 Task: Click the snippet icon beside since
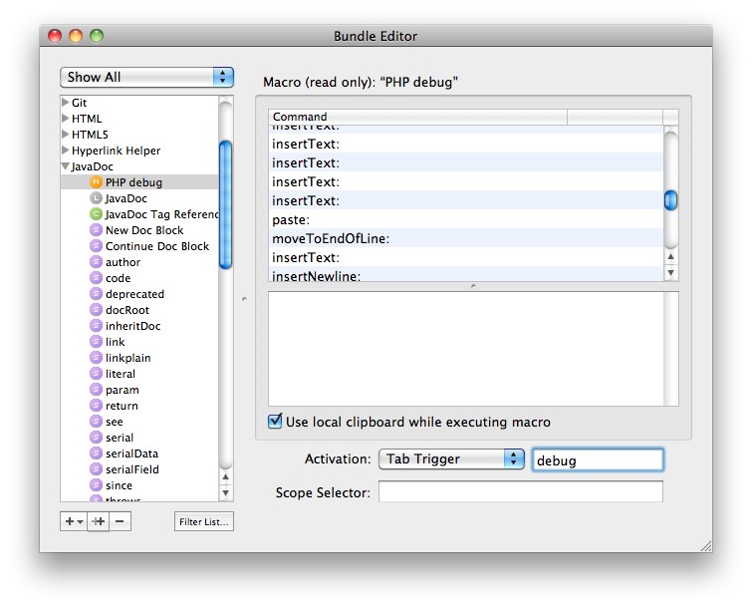[x=97, y=485]
